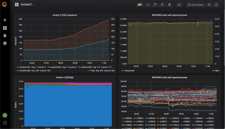The height and width of the screenshot is (129, 225).
Task: Click the dashboard grid icon beside Archer2
Action: coord(17,4)
